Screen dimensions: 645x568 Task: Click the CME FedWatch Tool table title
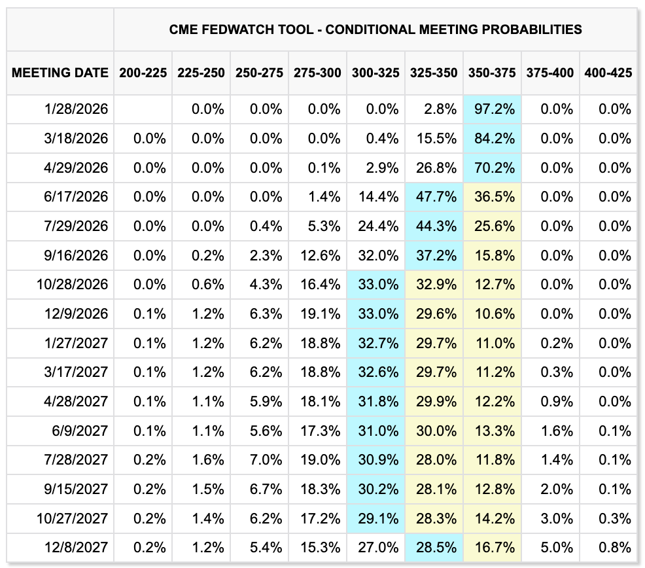tap(375, 29)
